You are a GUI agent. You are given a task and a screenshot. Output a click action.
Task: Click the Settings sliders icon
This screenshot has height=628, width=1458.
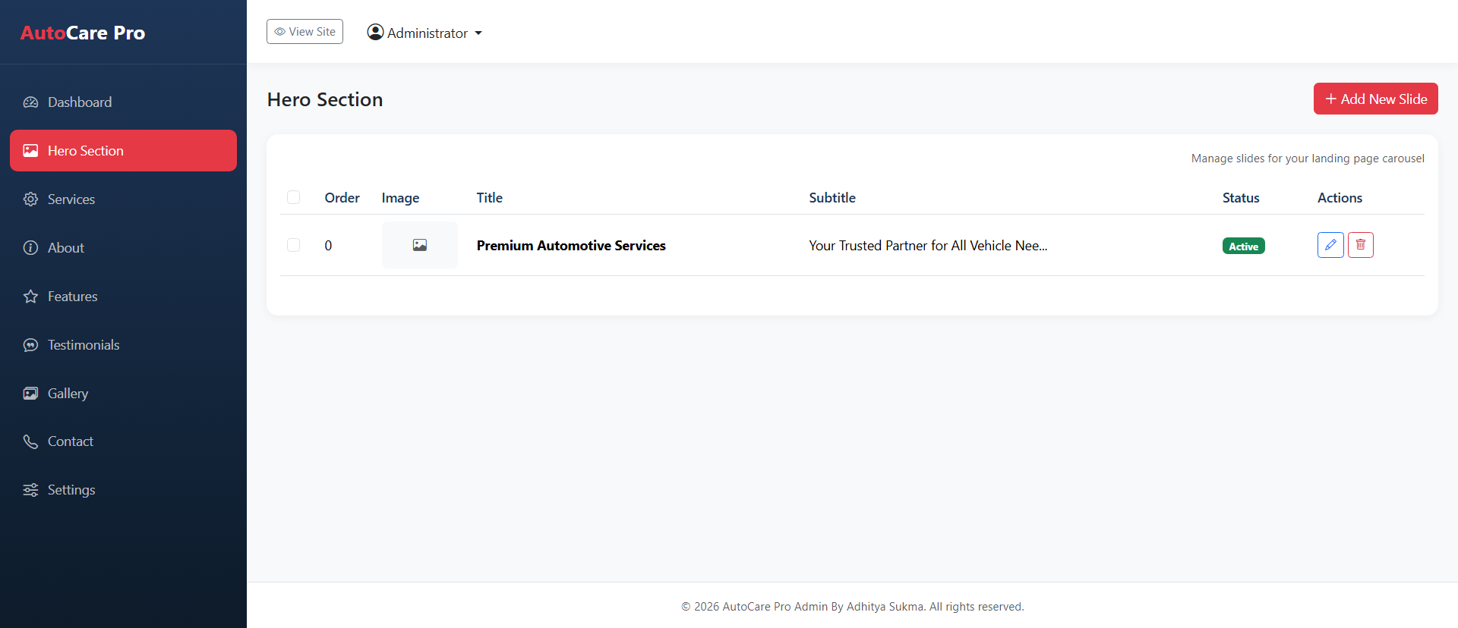click(x=30, y=490)
